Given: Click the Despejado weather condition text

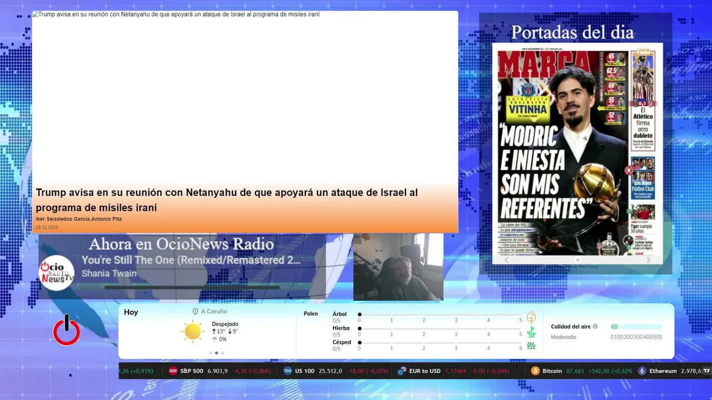Looking at the screenshot, I should 225,324.
